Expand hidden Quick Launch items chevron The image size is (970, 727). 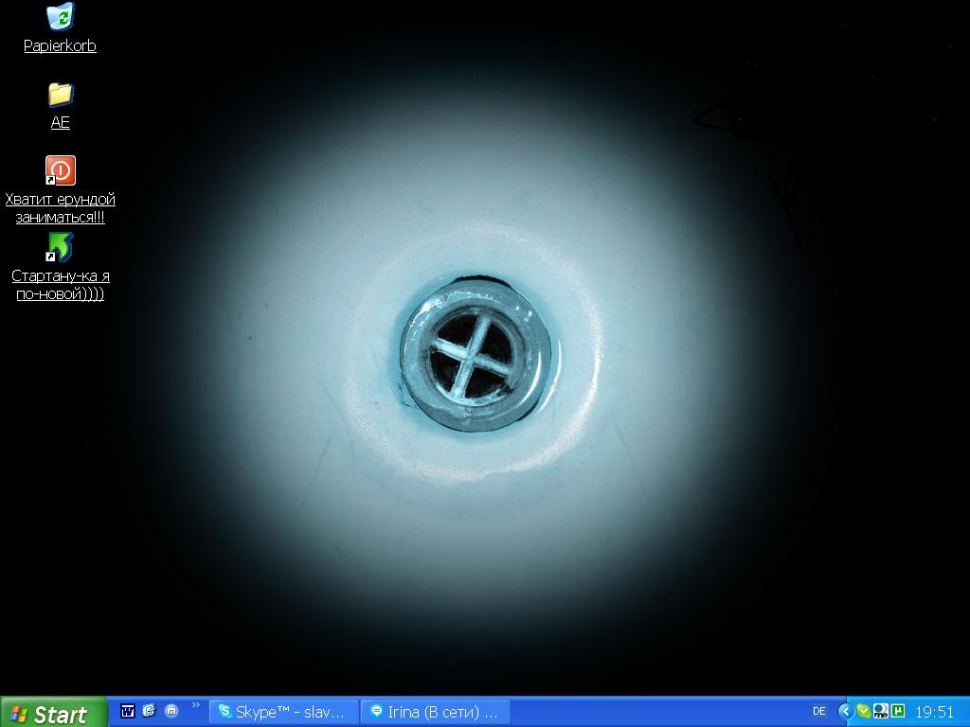click(x=196, y=705)
